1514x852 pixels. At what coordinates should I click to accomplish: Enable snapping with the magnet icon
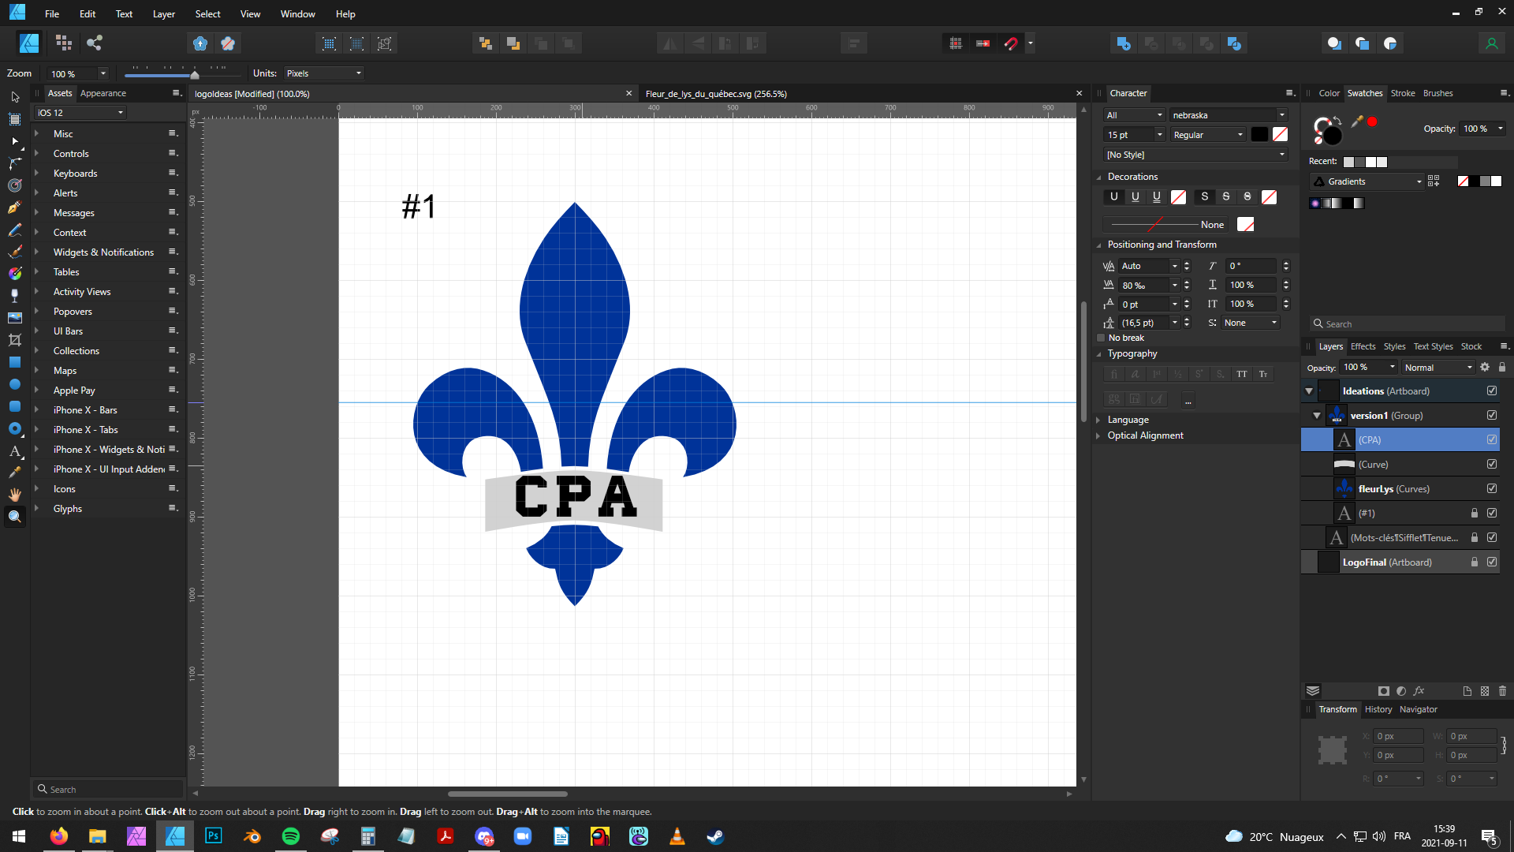(x=1012, y=43)
